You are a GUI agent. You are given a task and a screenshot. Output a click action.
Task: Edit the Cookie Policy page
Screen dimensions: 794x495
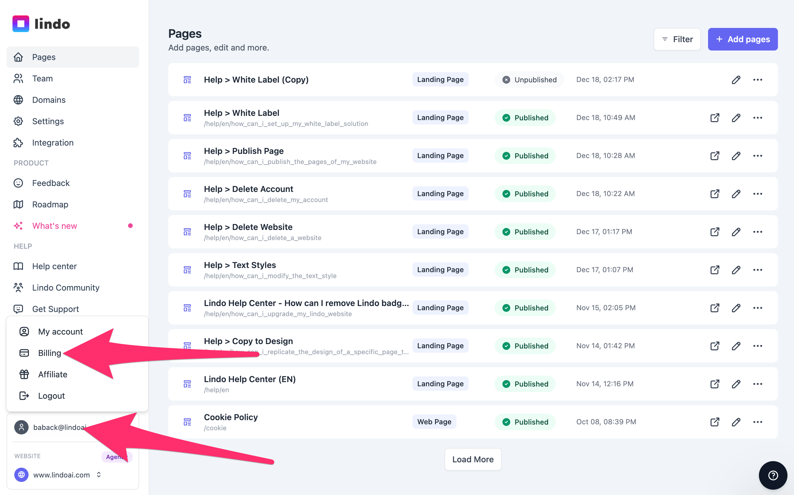pos(736,422)
